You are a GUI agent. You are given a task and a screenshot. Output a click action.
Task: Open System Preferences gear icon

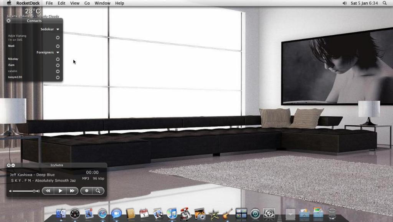269,214
